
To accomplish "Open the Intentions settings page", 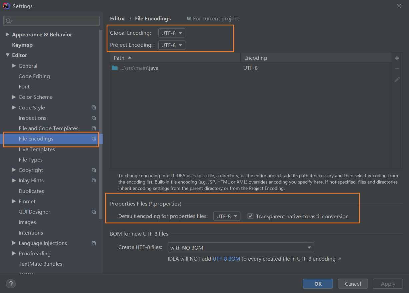I will [31, 233].
